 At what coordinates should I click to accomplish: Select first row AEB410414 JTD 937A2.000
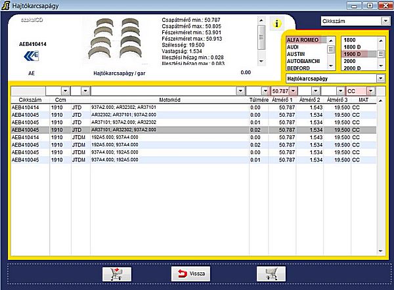click(x=194, y=108)
